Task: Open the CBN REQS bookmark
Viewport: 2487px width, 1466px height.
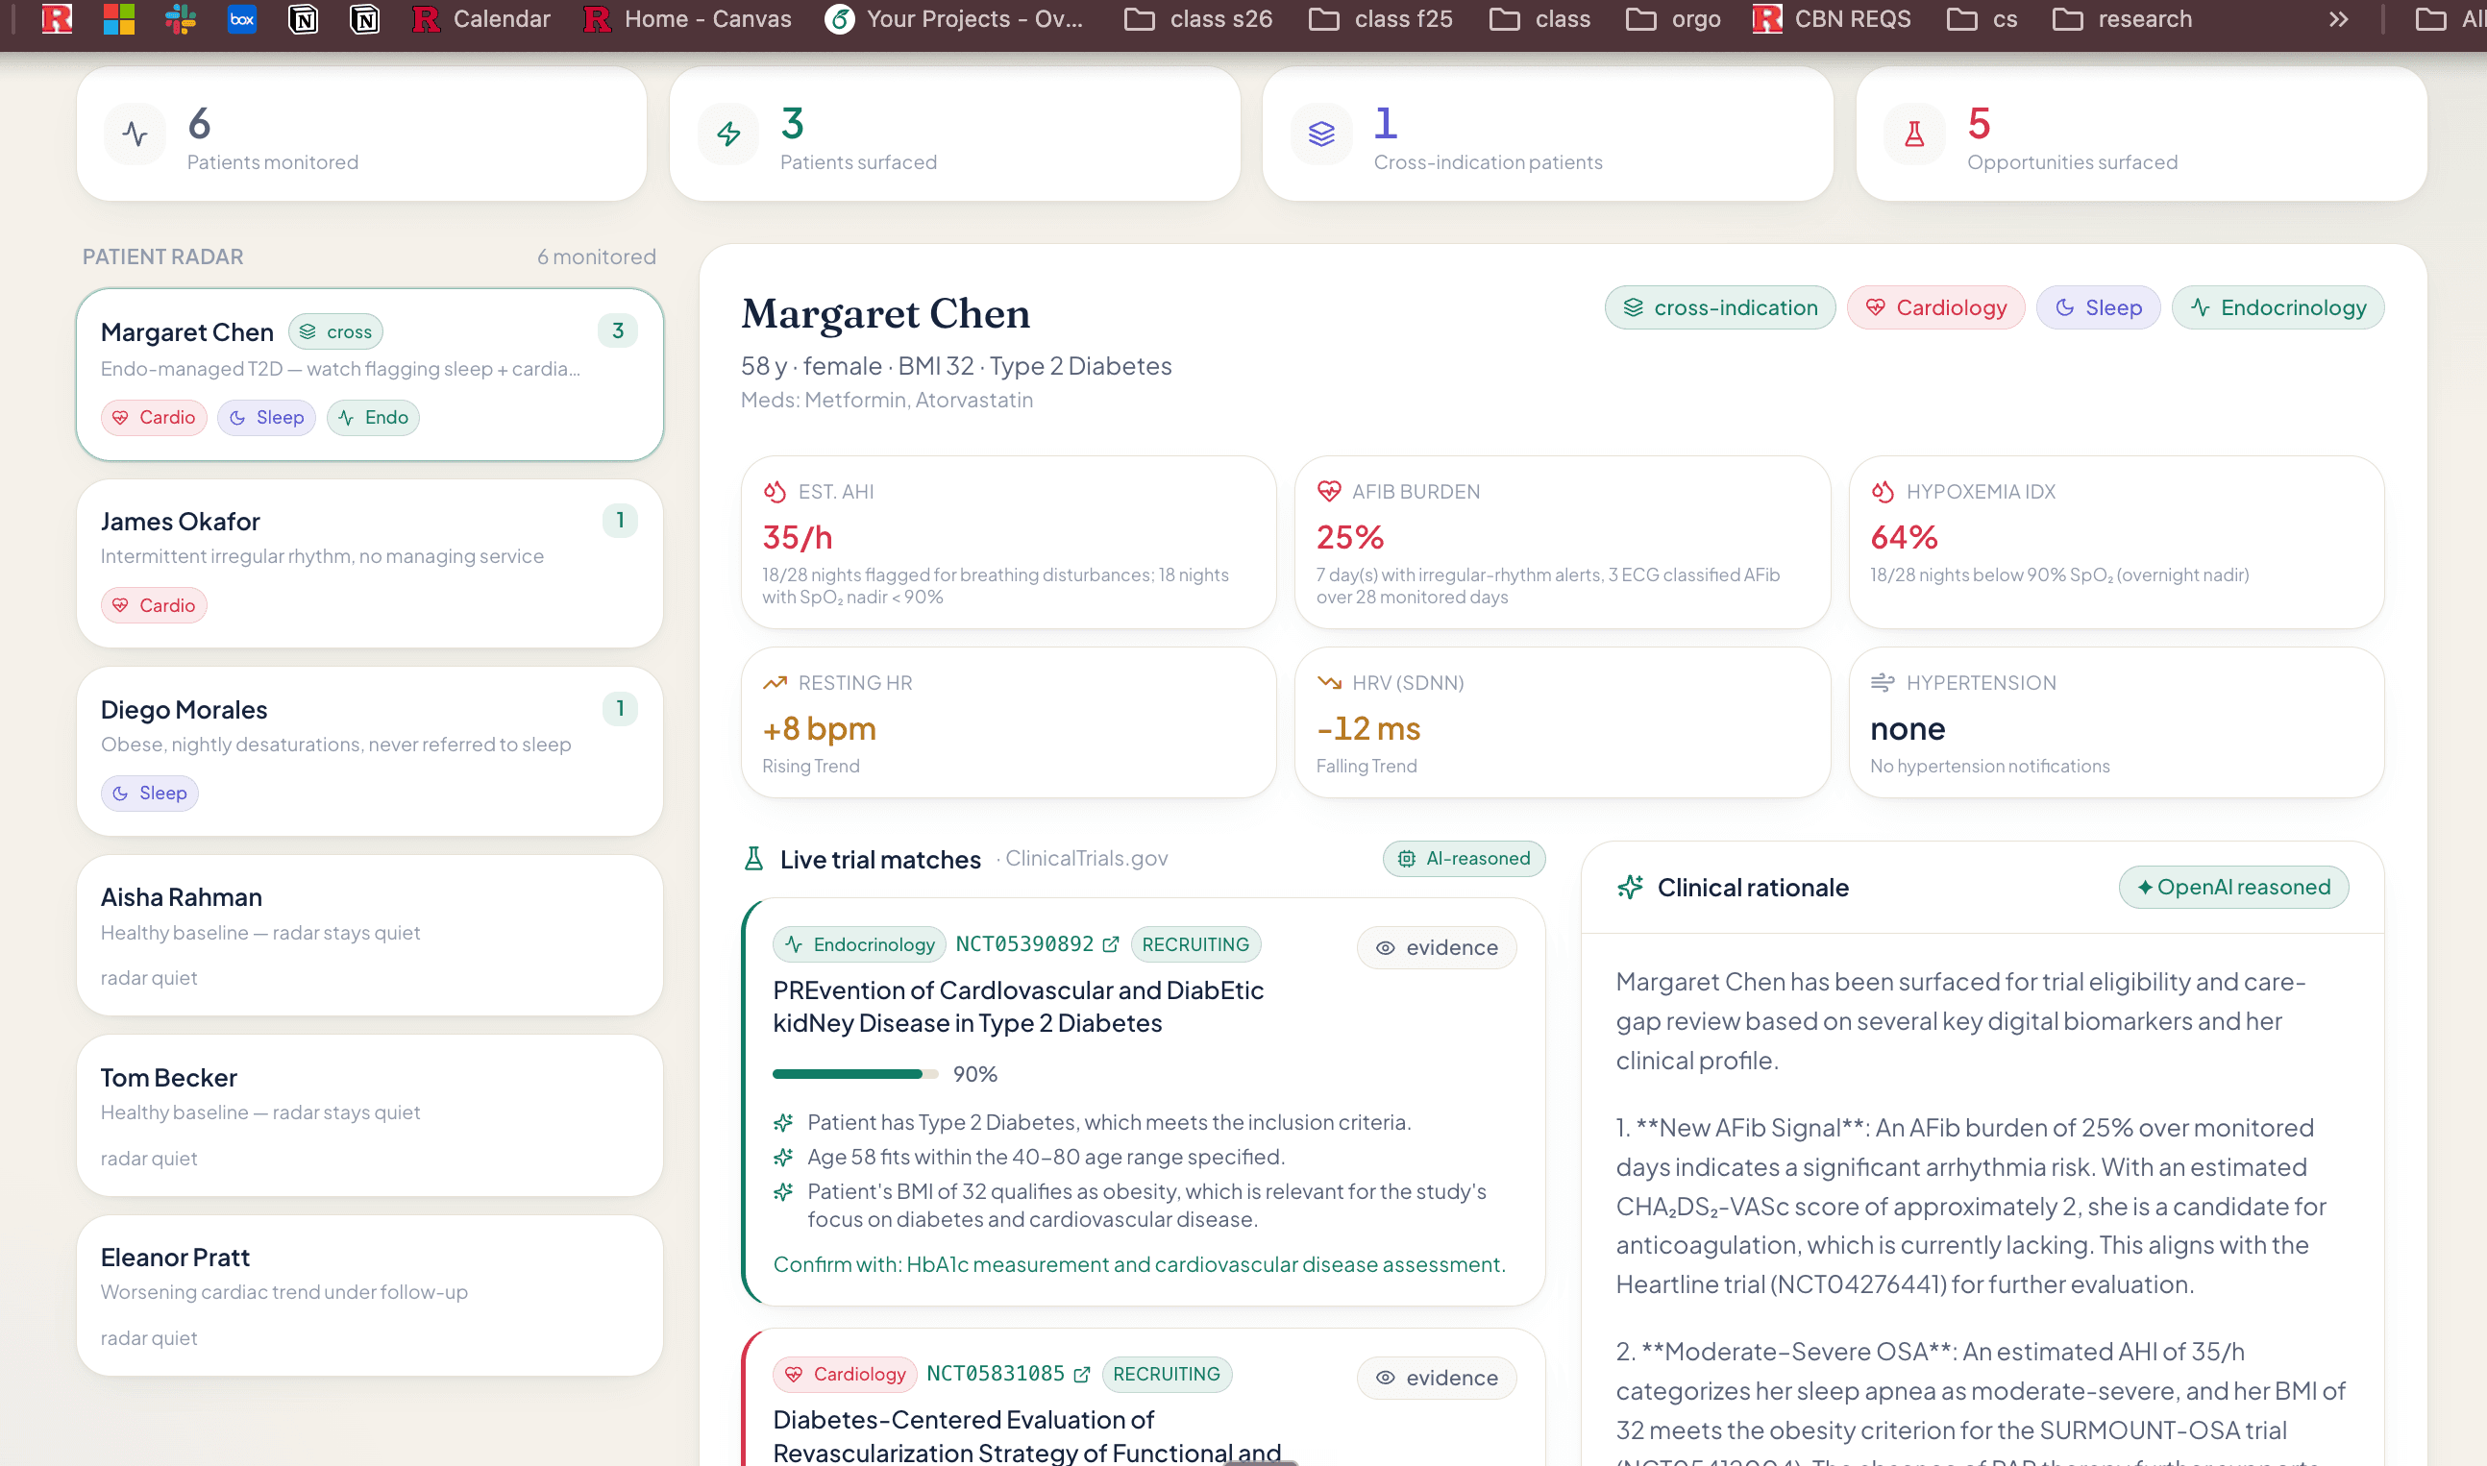Action: 1832,19
